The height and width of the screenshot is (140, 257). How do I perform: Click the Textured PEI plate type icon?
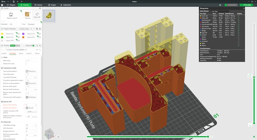(x=27, y=15)
